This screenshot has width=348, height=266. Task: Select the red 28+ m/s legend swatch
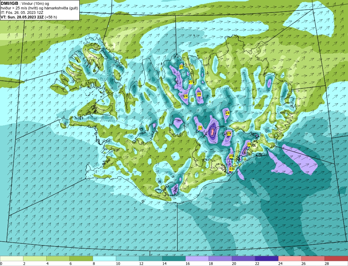(x=336, y=259)
